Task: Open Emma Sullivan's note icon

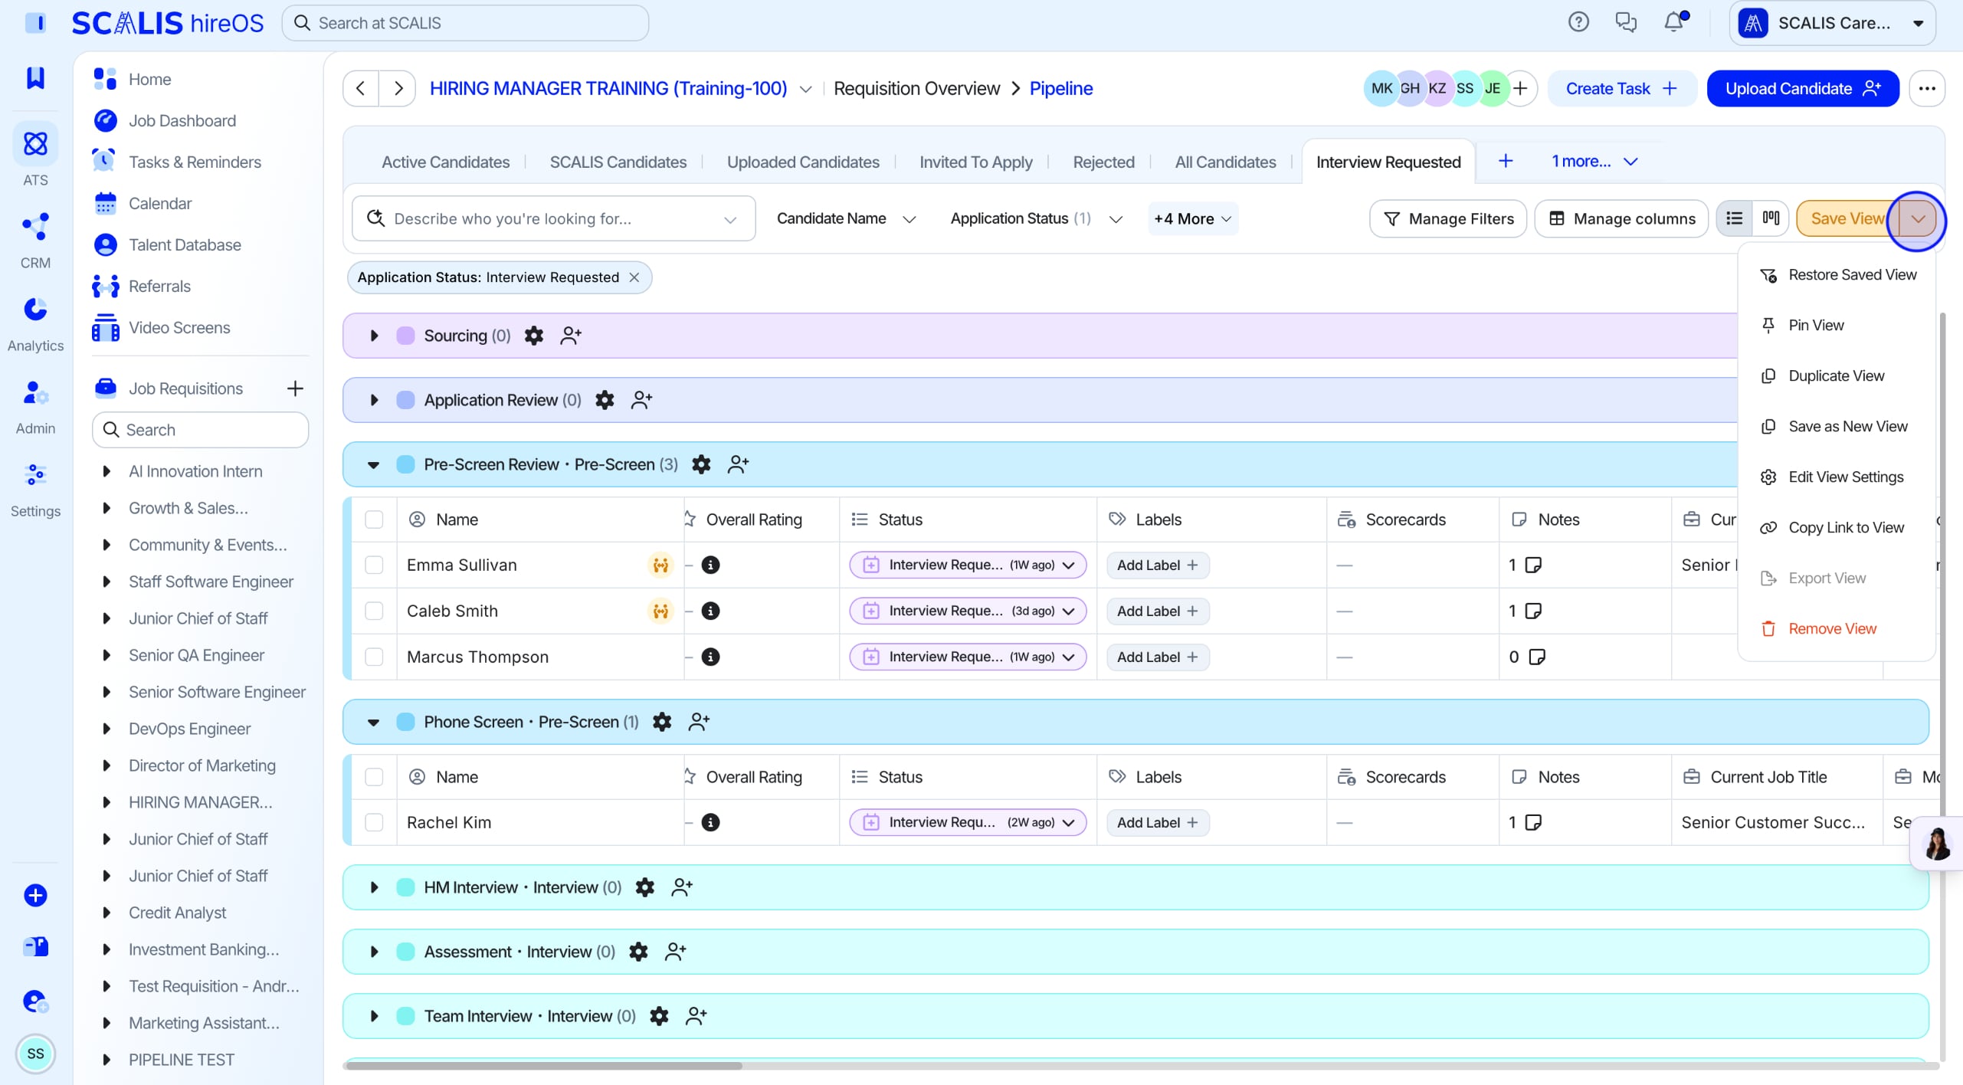Action: (x=1533, y=565)
